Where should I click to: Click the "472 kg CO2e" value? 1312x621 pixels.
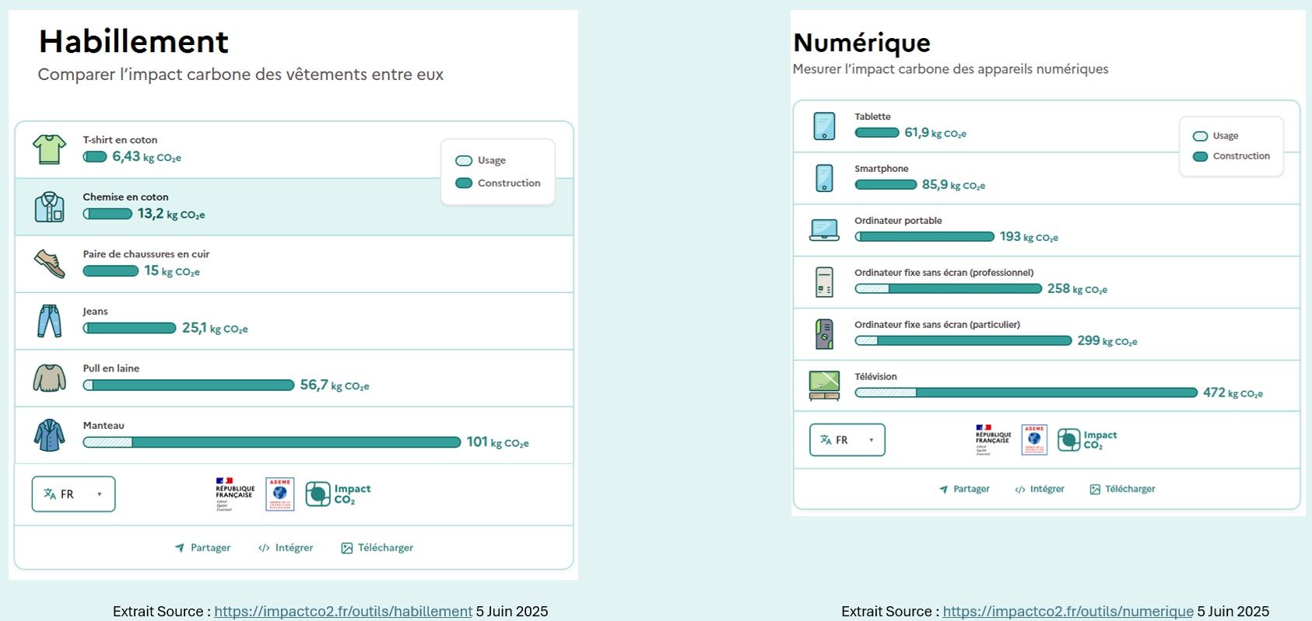click(1233, 392)
